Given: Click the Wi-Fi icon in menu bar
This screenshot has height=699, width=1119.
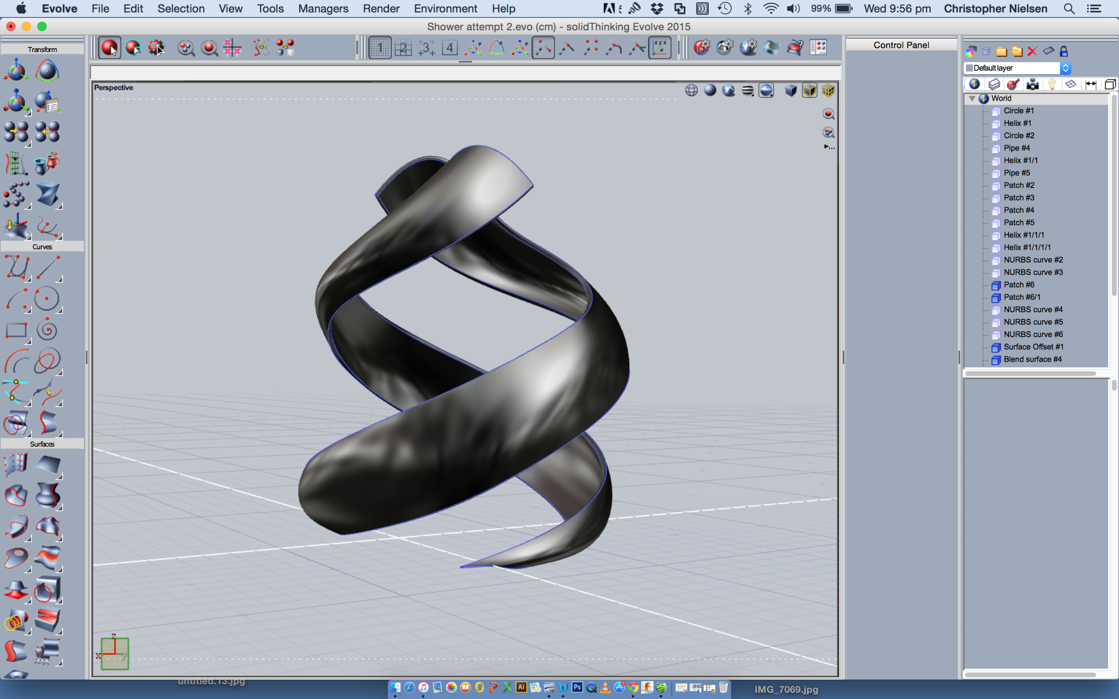Looking at the screenshot, I should click(770, 8).
